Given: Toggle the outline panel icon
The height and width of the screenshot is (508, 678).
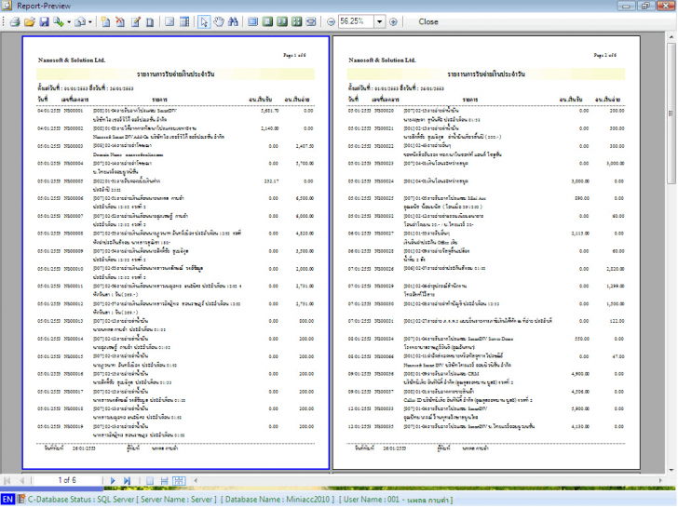Looking at the screenshot, I should click(169, 21).
